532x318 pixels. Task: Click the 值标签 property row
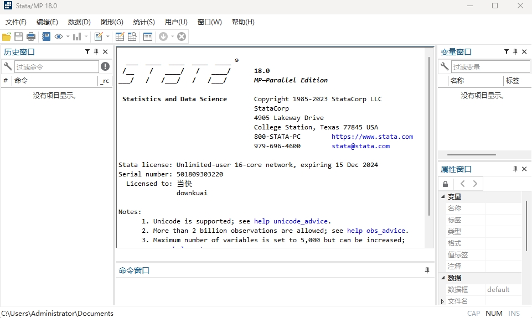click(483, 254)
